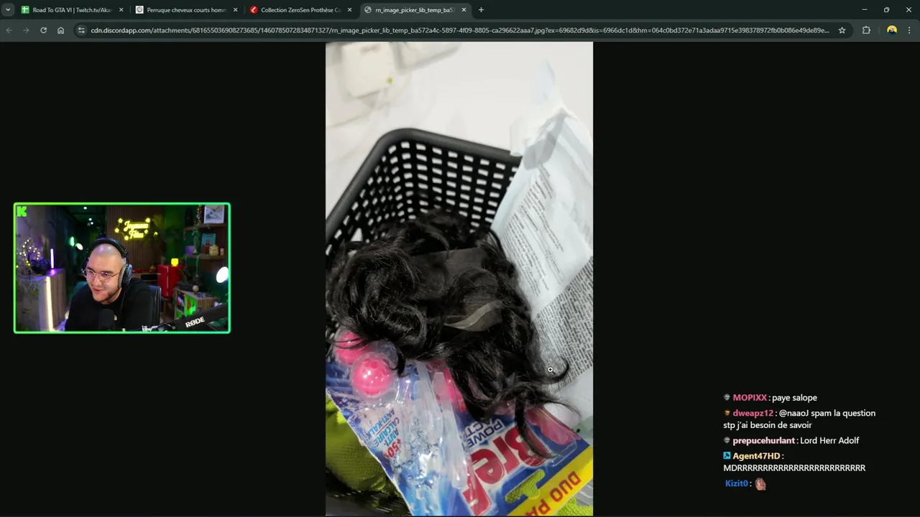Select chat username MOPIXX
Image resolution: width=920 pixels, height=517 pixels.
[x=750, y=398]
